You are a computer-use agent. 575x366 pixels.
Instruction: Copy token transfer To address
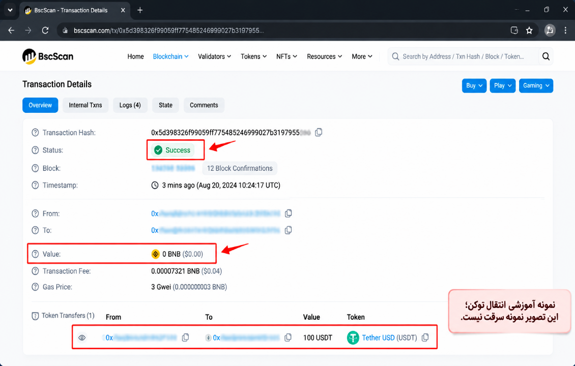[288, 338]
